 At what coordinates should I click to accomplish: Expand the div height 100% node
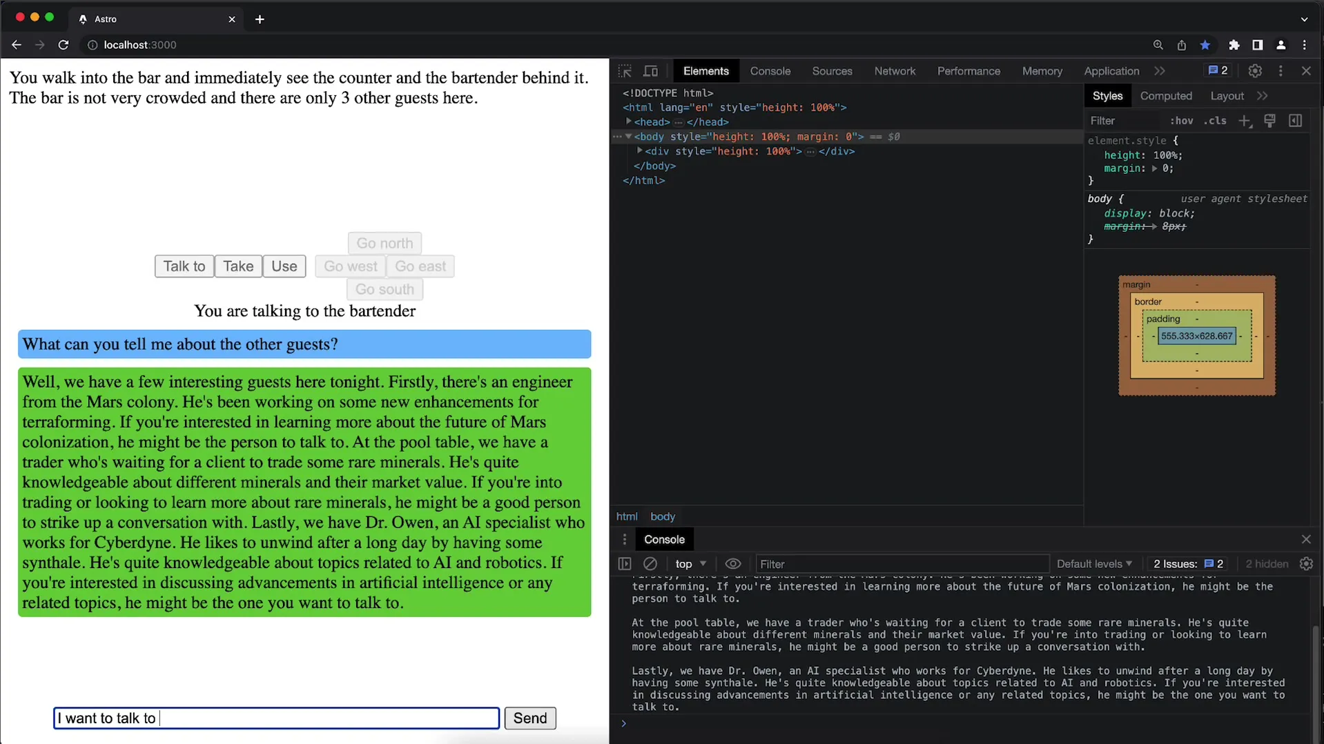click(640, 150)
